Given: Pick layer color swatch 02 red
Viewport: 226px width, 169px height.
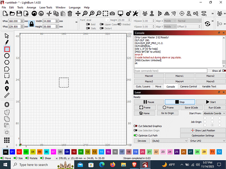Looking at the screenshot, I should [19, 152].
